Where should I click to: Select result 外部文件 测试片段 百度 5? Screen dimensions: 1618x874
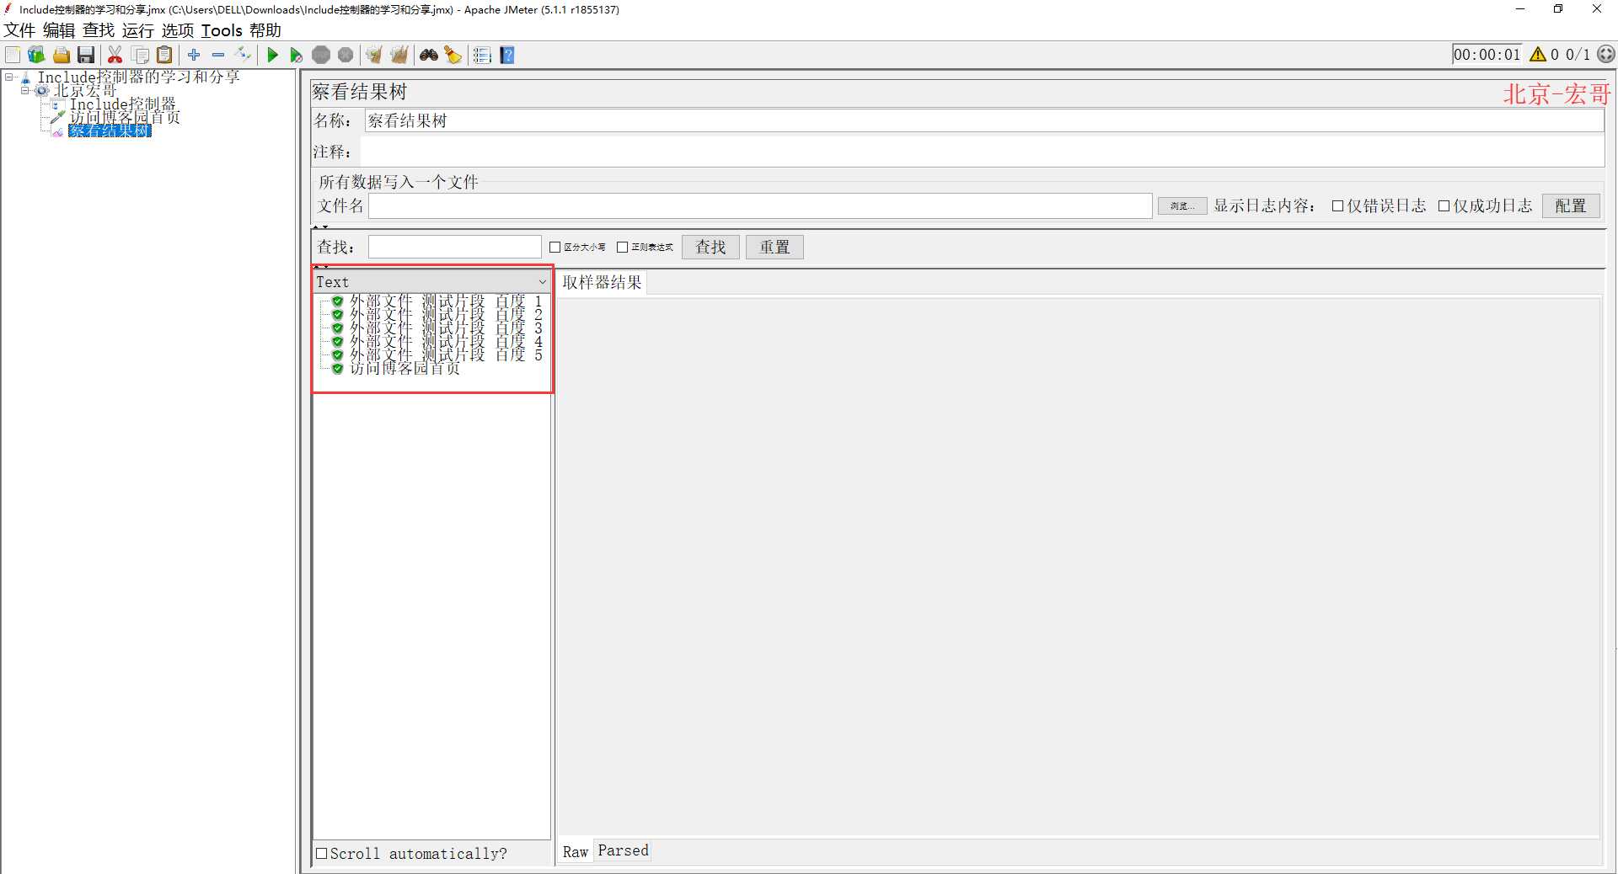(x=446, y=355)
